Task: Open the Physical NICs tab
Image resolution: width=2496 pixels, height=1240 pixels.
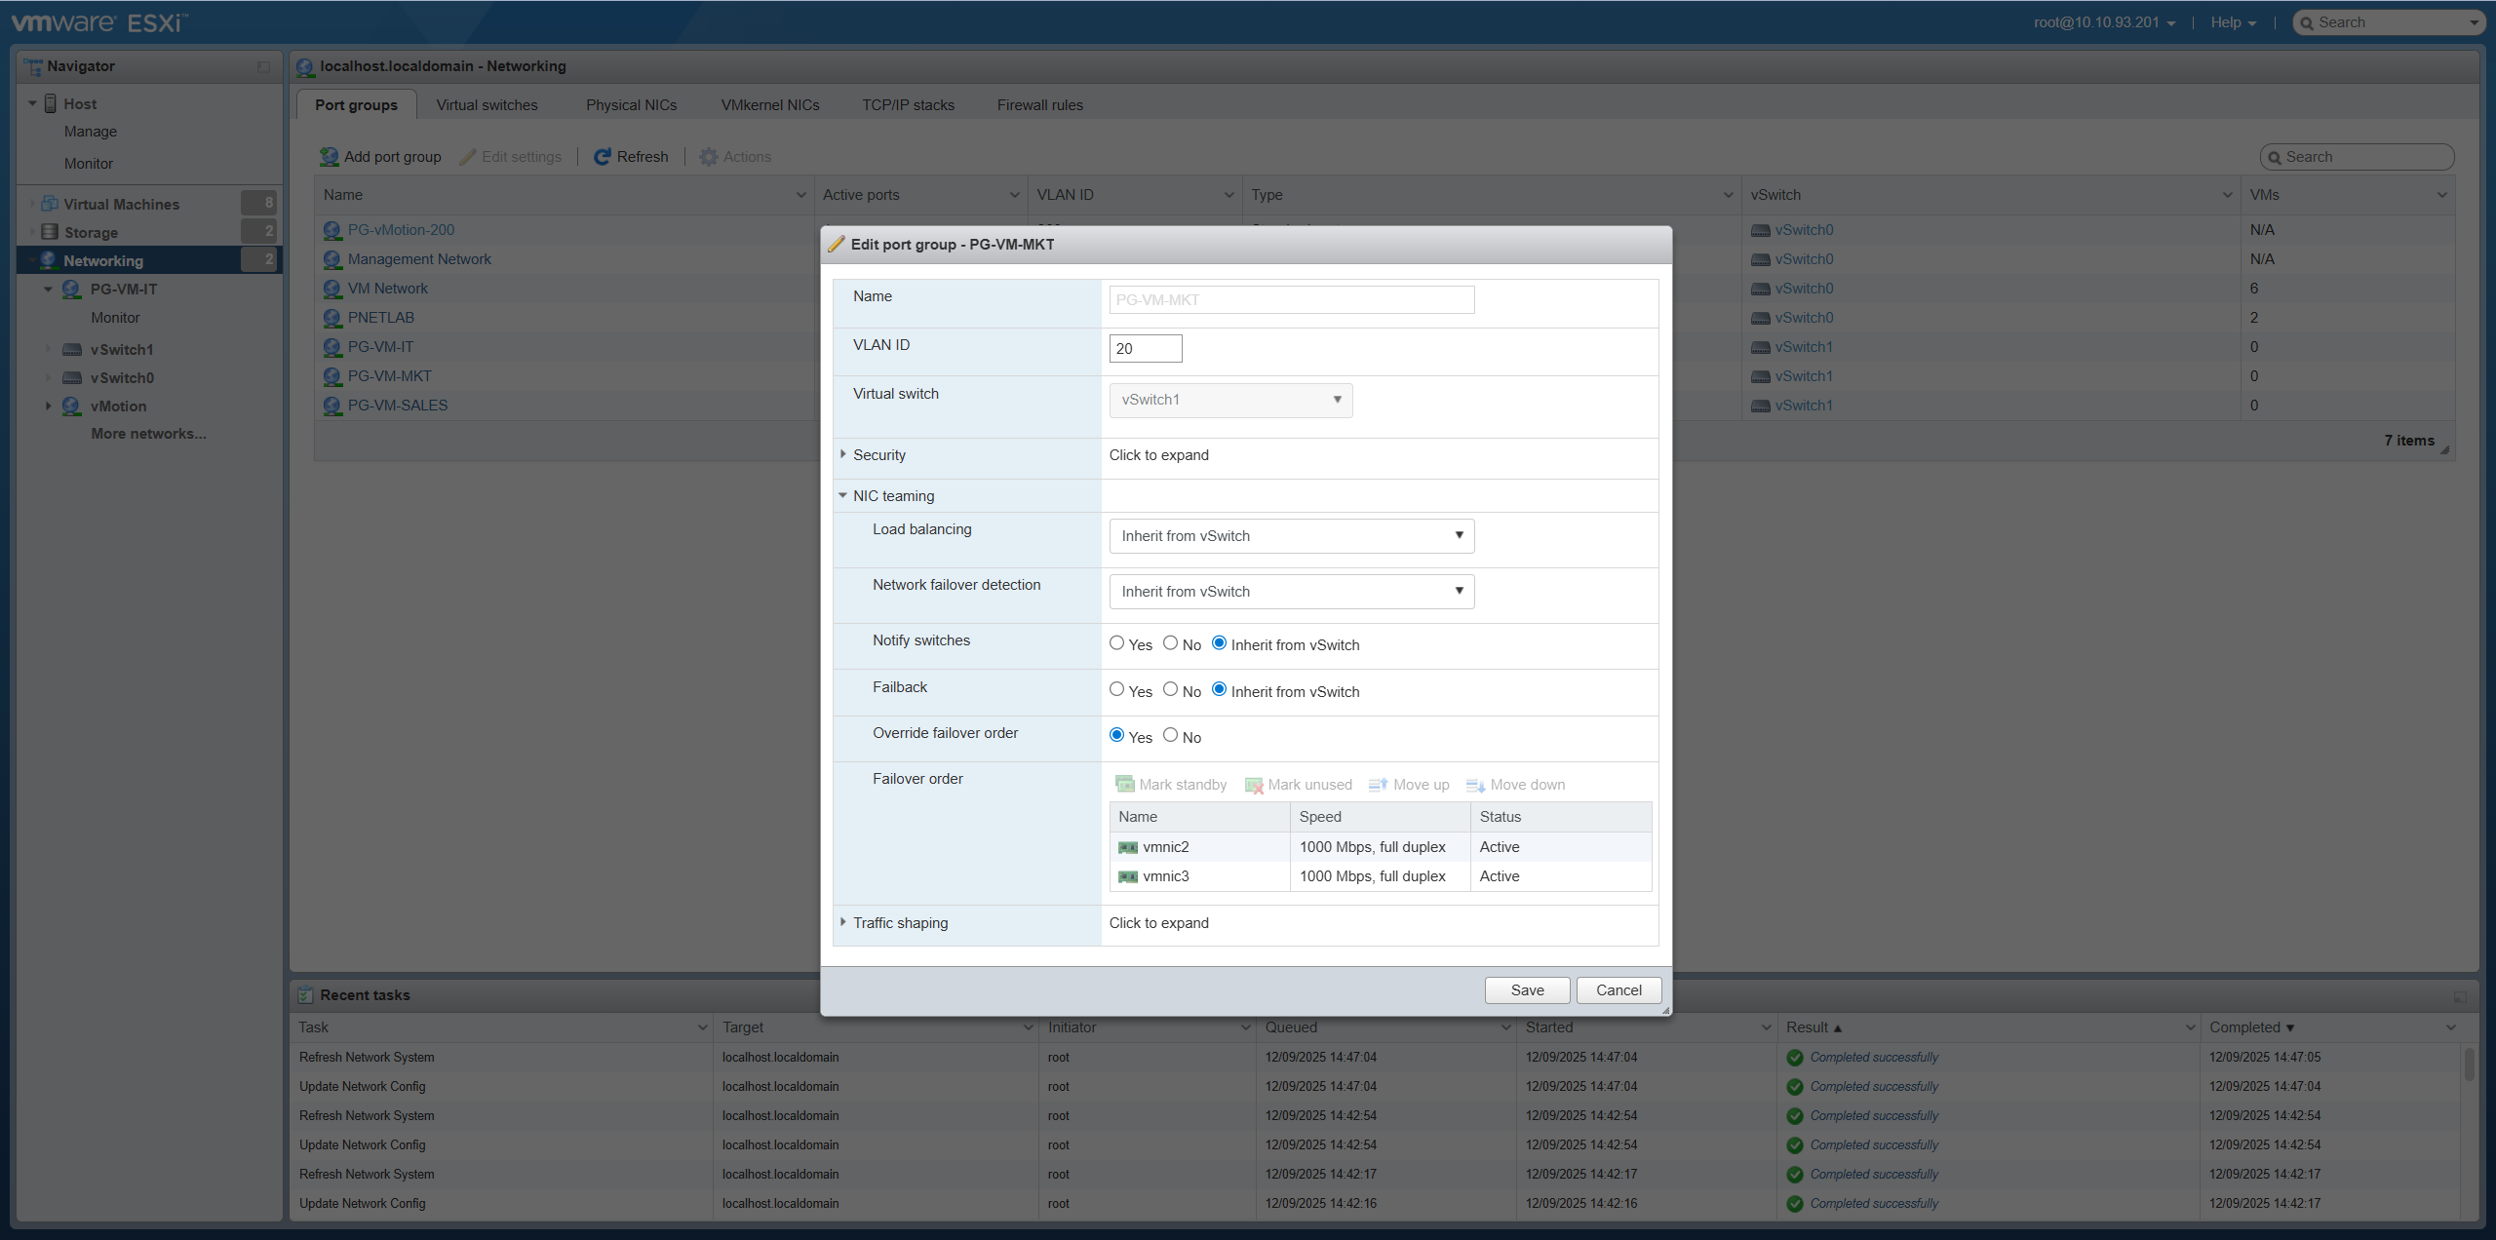Action: [631, 104]
